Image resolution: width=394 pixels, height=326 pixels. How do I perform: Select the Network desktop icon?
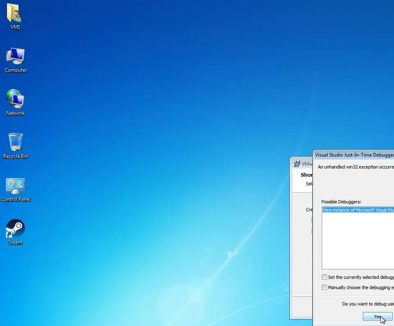tap(15, 99)
